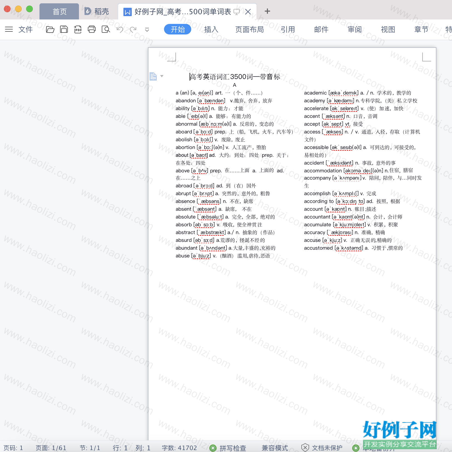This screenshot has height=452, width=452.
Task: Click the word 'abandon' in document
Action: 186,101
